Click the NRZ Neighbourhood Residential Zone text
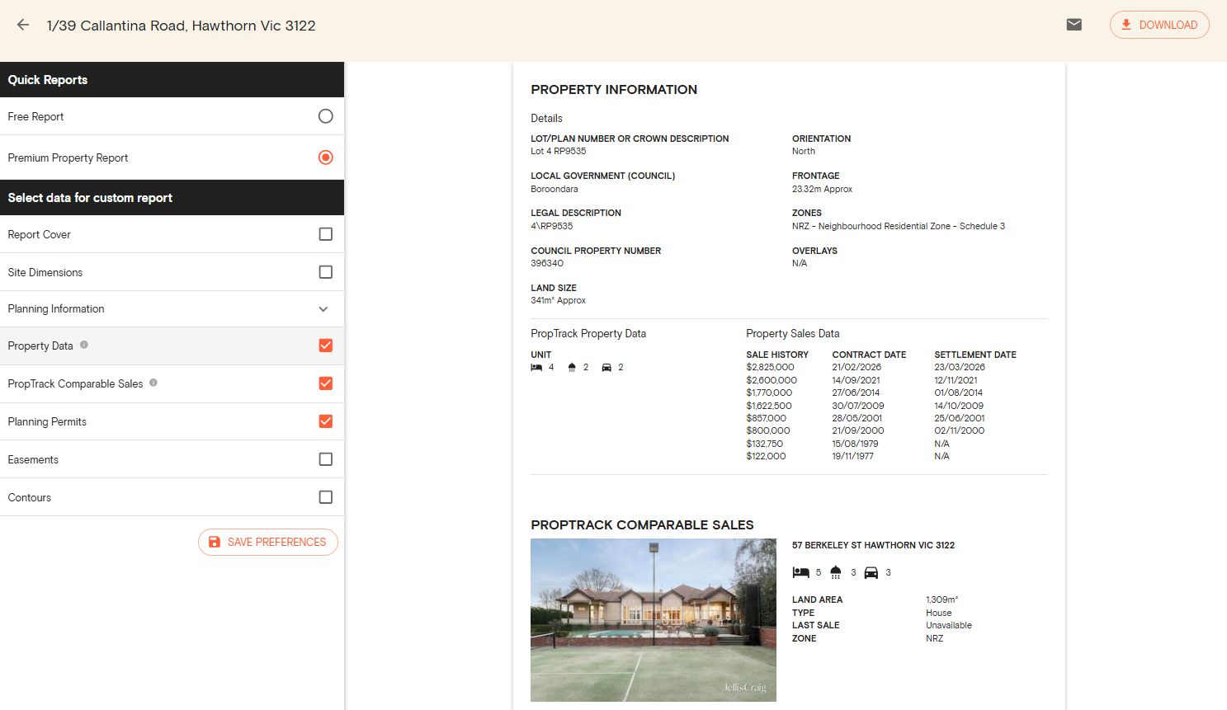Viewport: 1227px width, 710px height. tap(899, 226)
